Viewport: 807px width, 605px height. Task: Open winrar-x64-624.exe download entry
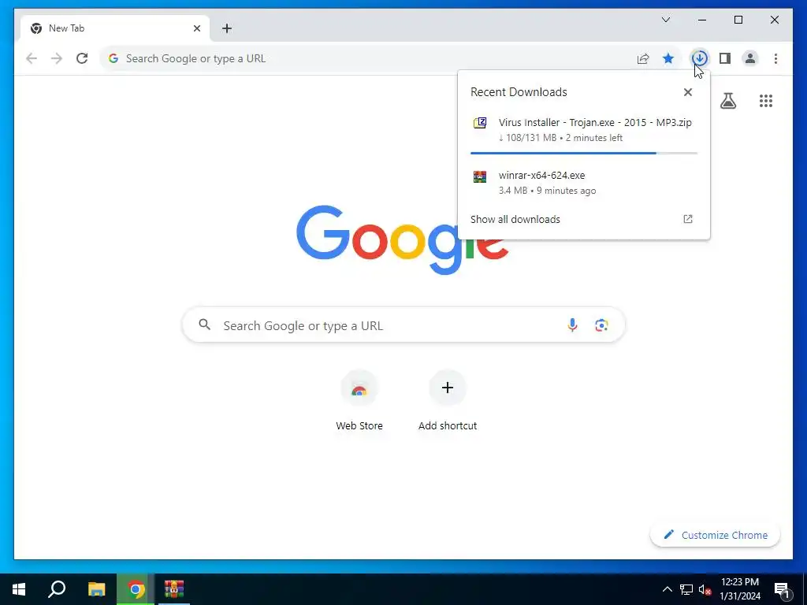[584, 183]
